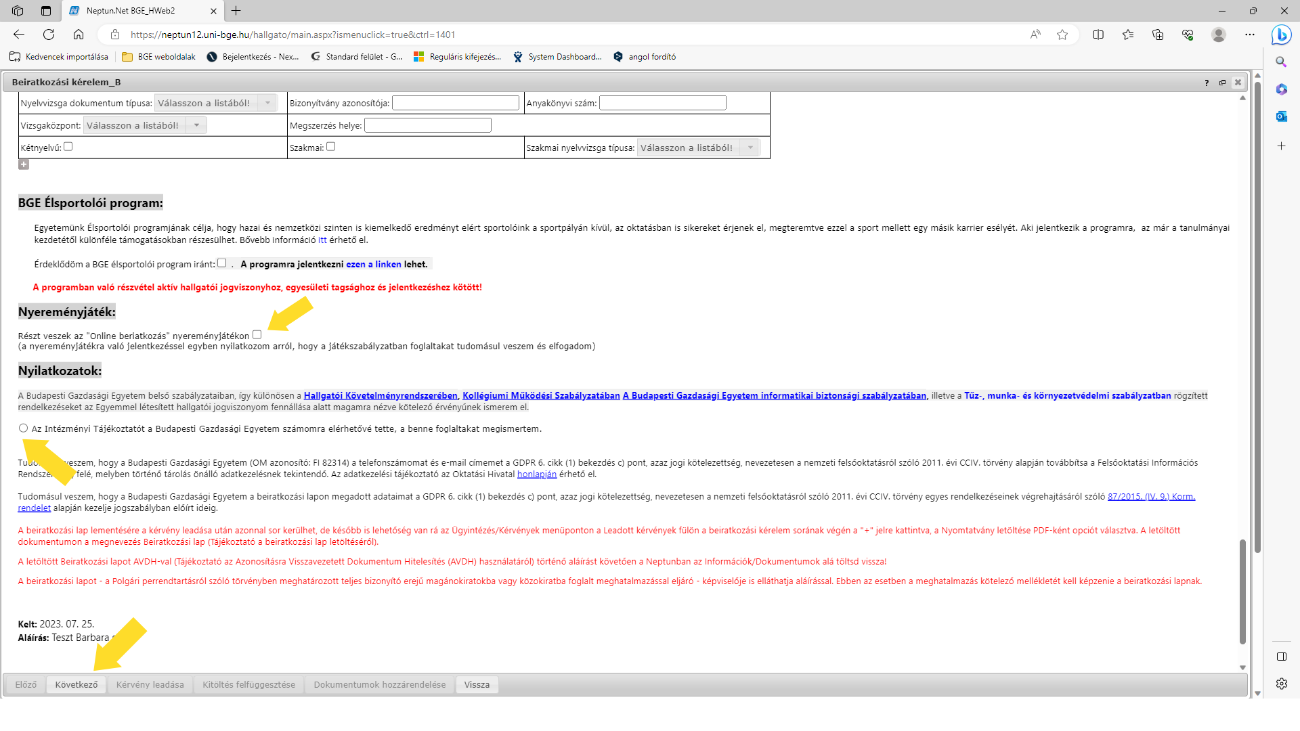The width and height of the screenshot is (1300, 731).
Task: Open System Dashboard bookmark
Action: [x=558, y=57]
